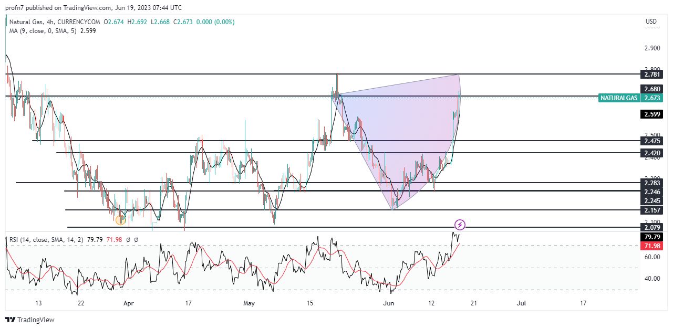
Task: Click the profn7 username link in the header
Action: [x=14, y=7]
